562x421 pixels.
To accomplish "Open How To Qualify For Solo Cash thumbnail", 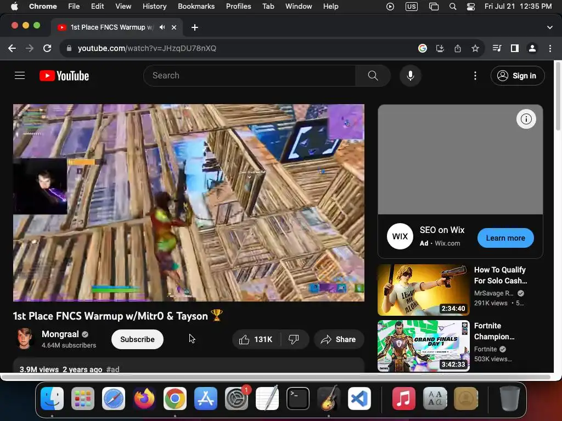I will tap(423, 290).
